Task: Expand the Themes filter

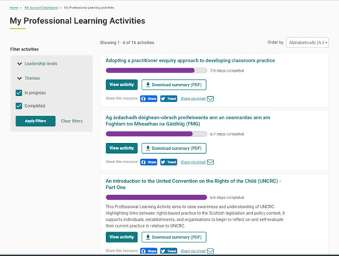Action: 28,78
